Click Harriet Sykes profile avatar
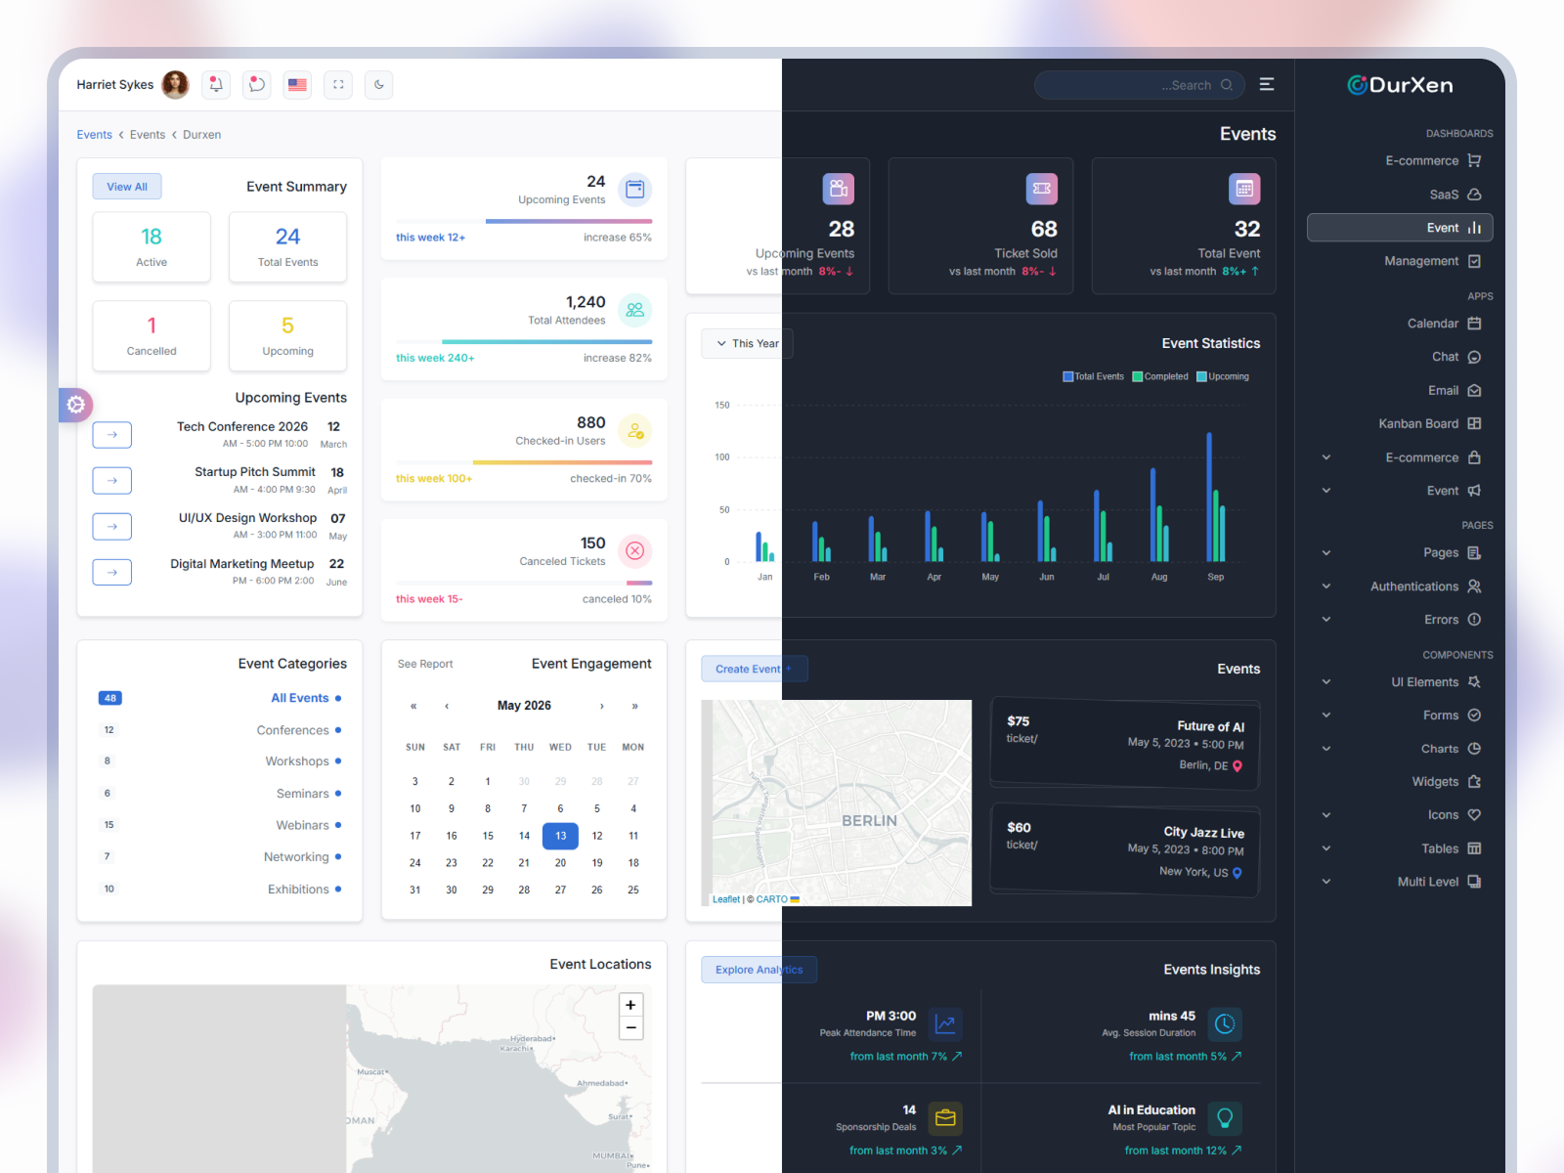This screenshot has height=1173, width=1564. [x=175, y=85]
